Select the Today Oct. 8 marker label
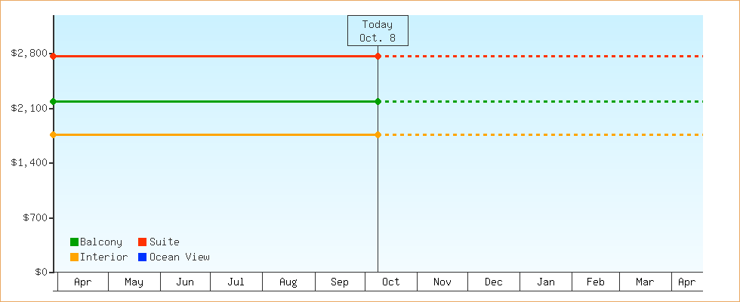 378,31
